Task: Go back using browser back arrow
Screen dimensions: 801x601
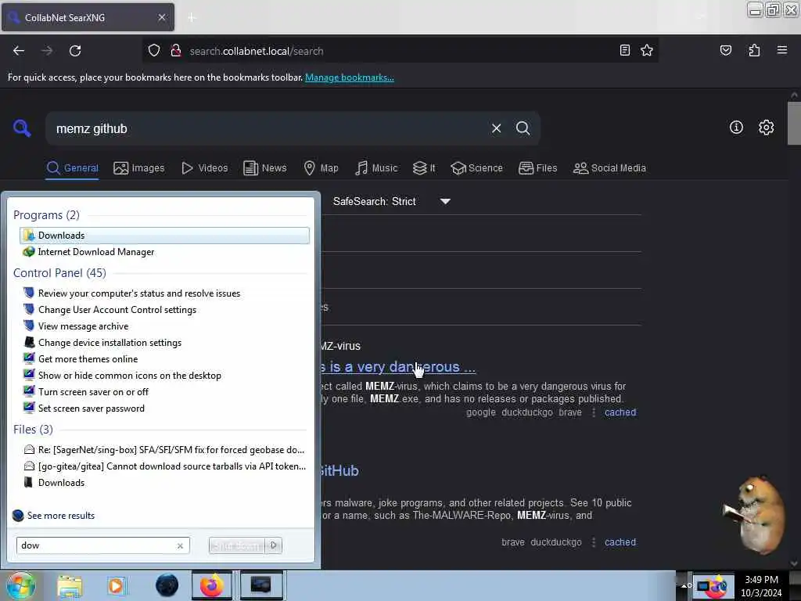Action: pyautogui.click(x=19, y=51)
